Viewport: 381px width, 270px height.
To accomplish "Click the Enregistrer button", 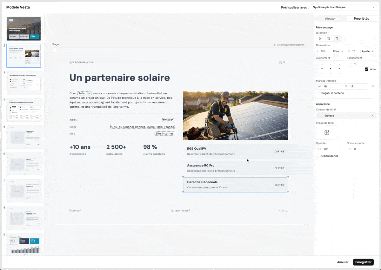I will 363,262.
